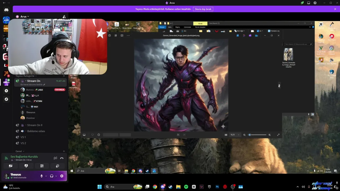This screenshot has height=191, width=340.
Task: Click the Add a Server plus icon
Action: [6, 91]
